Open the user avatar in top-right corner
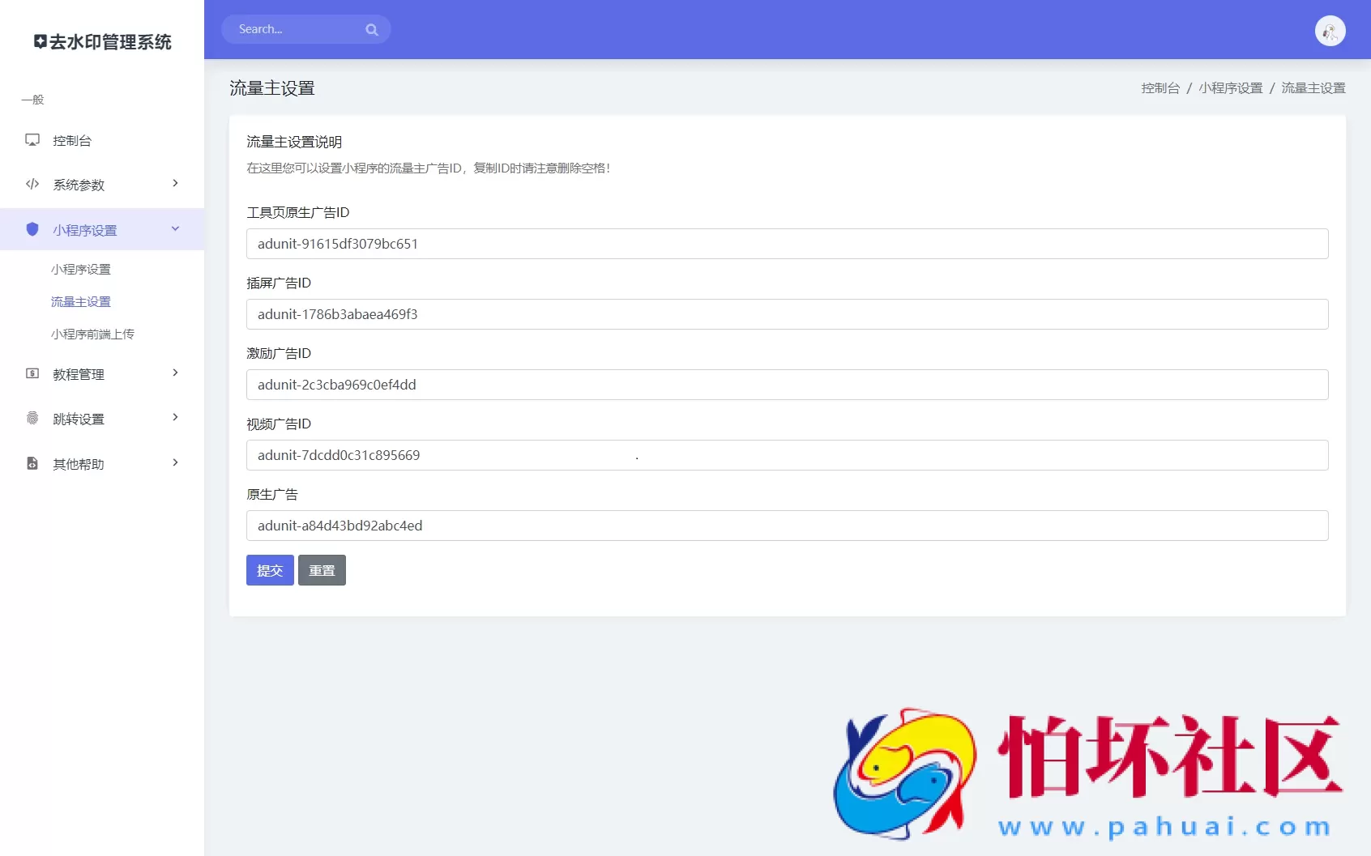This screenshot has height=856, width=1371. (1330, 30)
